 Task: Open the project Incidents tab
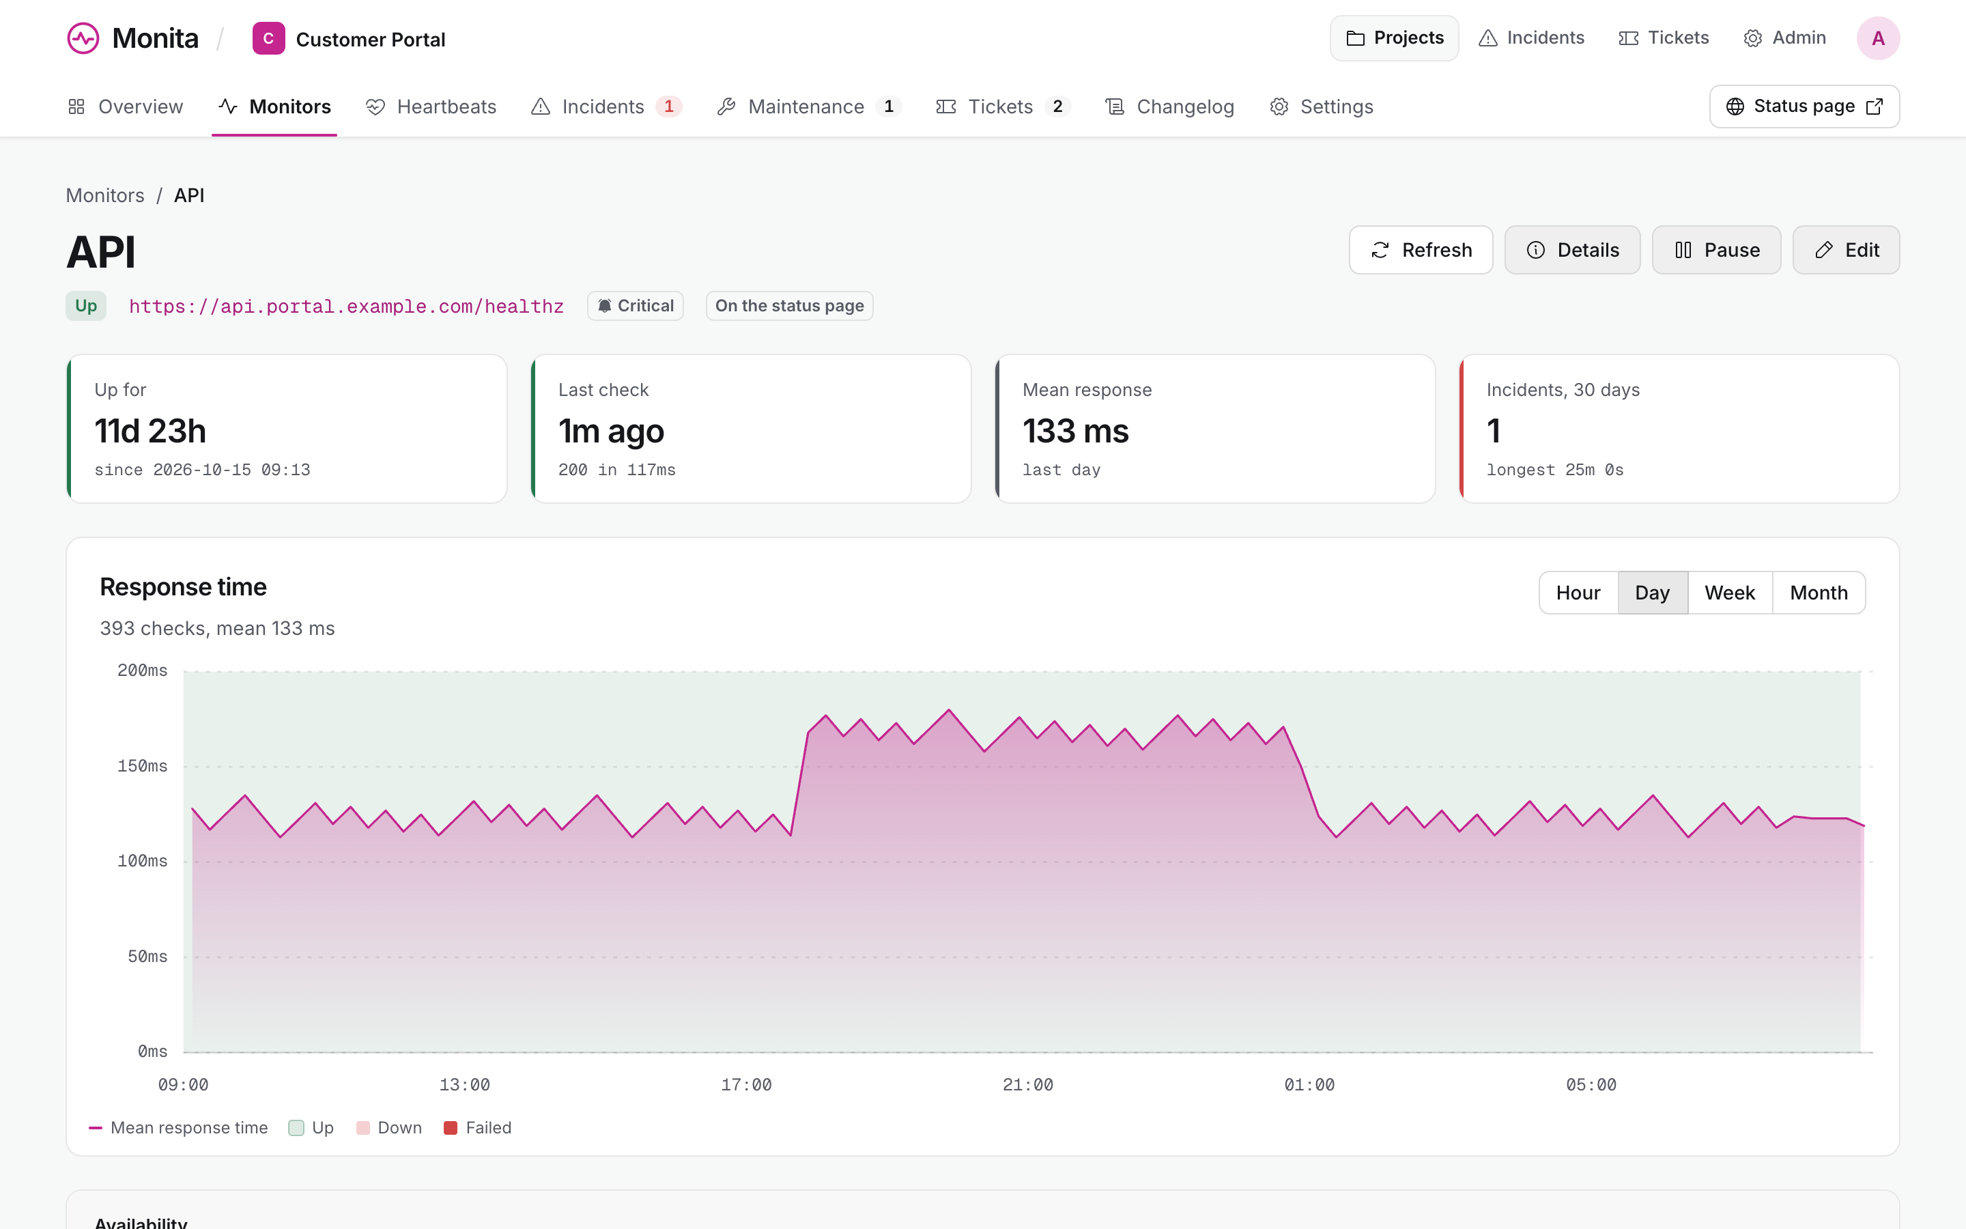click(x=606, y=107)
